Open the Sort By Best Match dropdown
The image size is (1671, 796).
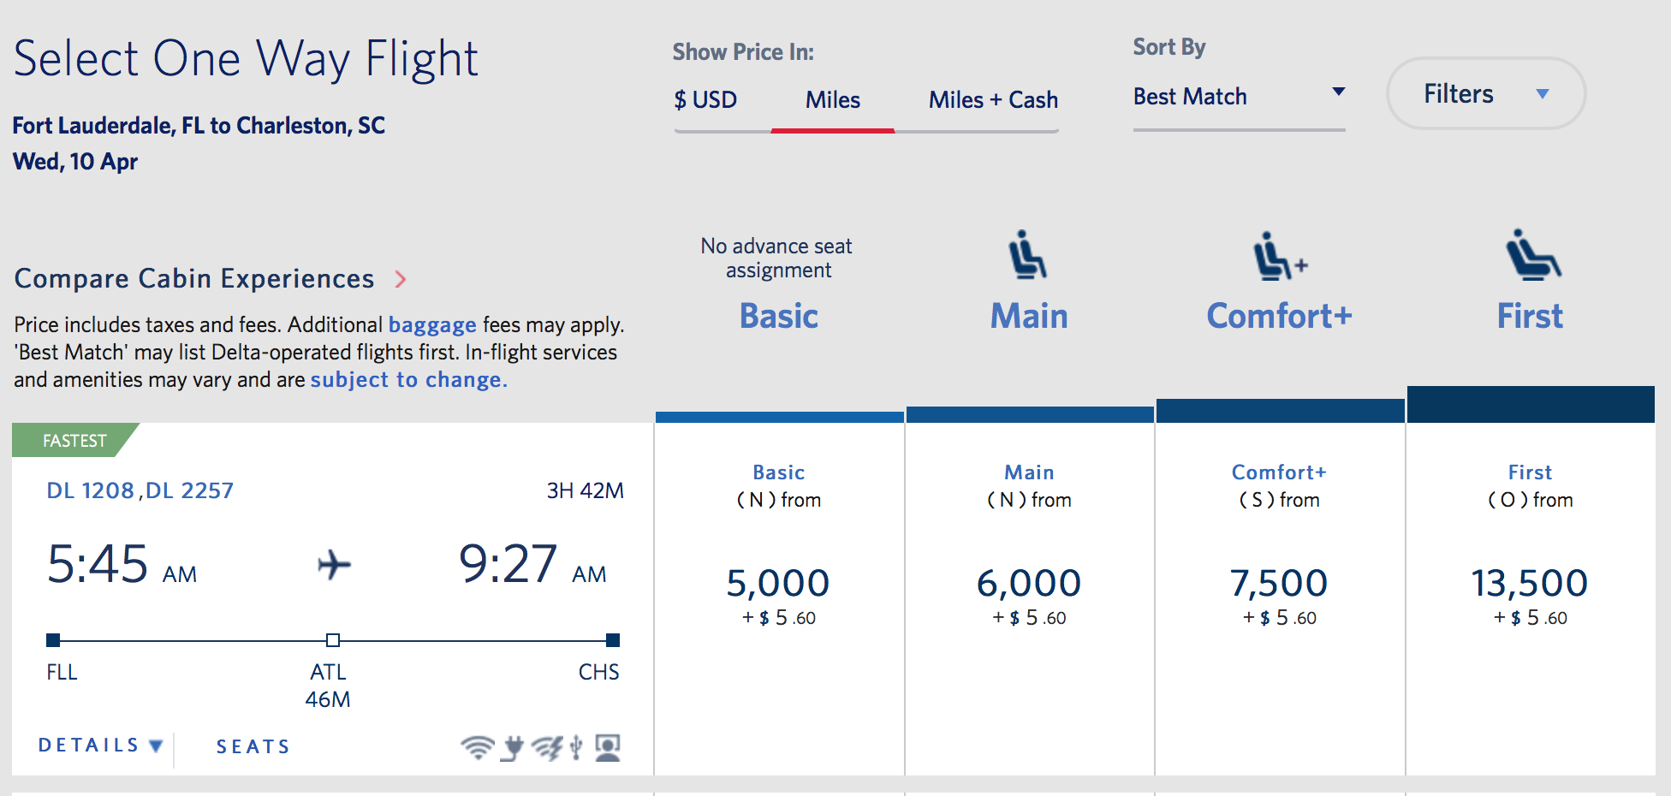[x=1239, y=97]
